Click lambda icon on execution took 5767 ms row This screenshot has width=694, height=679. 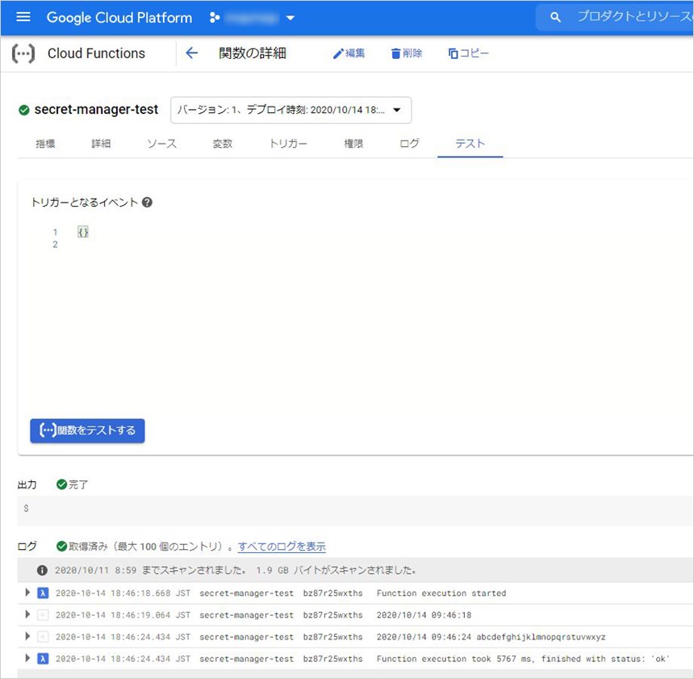[43, 659]
